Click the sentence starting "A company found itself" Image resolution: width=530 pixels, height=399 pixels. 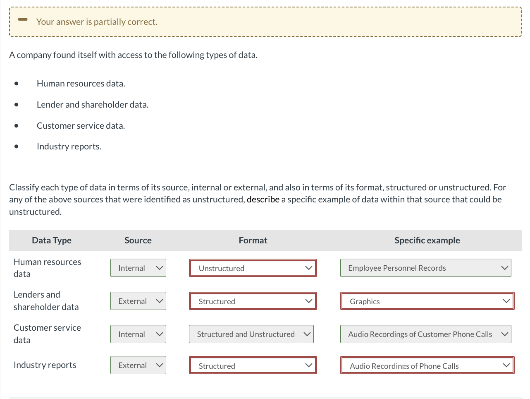(133, 55)
